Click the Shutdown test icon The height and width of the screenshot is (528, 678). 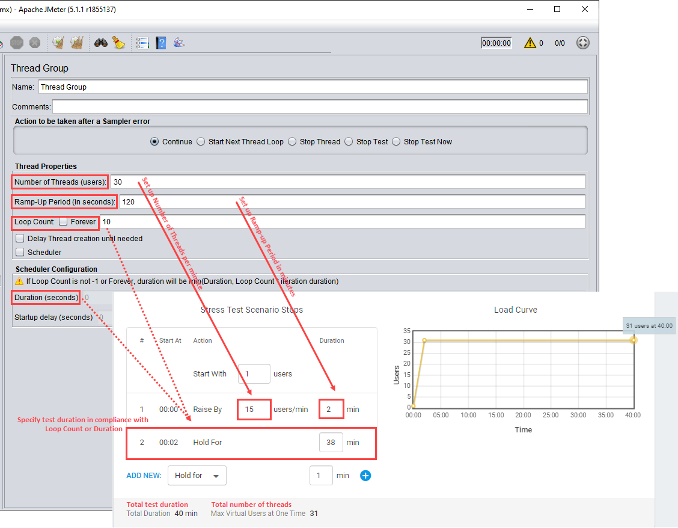click(35, 43)
